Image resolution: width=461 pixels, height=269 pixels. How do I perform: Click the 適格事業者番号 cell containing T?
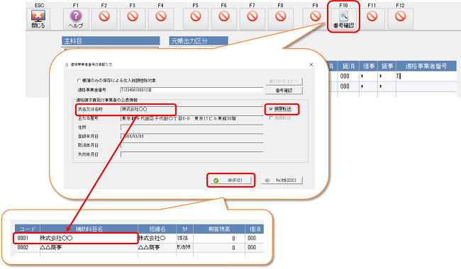coord(426,76)
